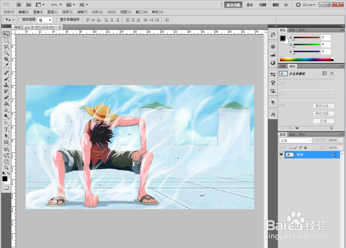Open the Info panel icon
This screenshot has height=248, width=346.
(x=273, y=63)
